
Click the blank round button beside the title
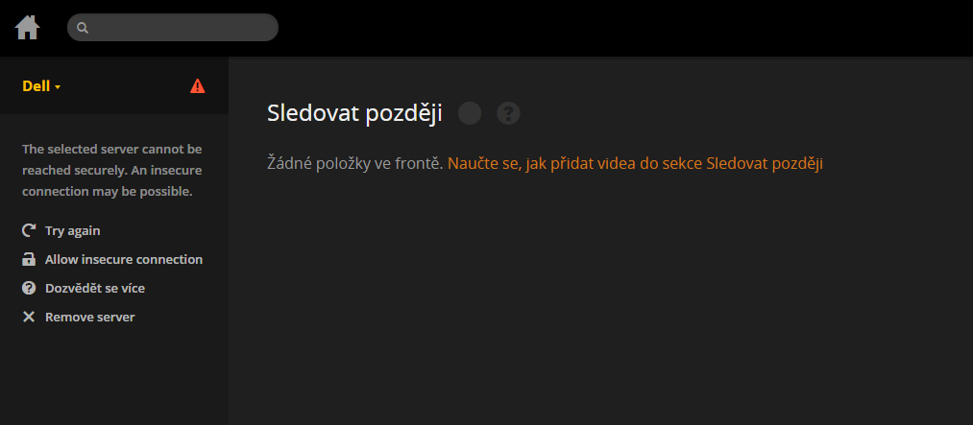pyautogui.click(x=470, y=113)
